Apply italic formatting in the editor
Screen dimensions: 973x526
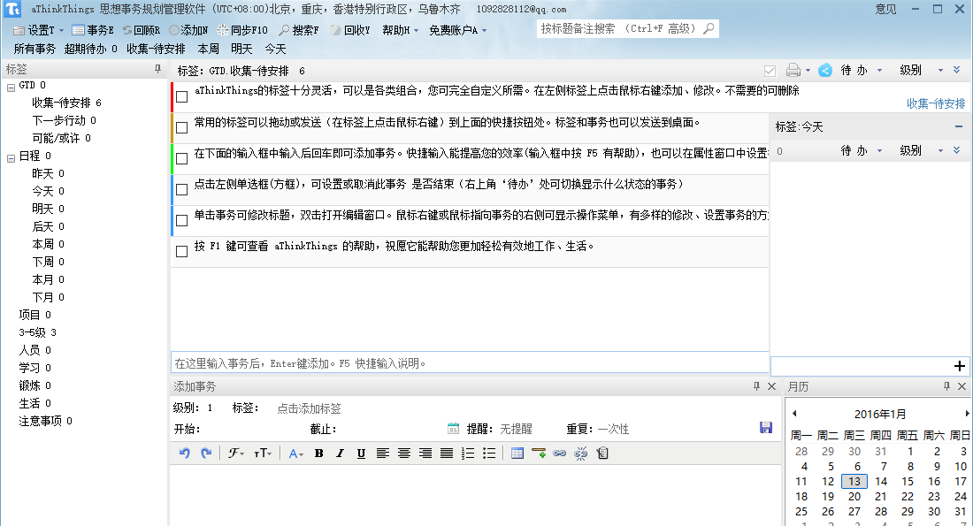340,454
